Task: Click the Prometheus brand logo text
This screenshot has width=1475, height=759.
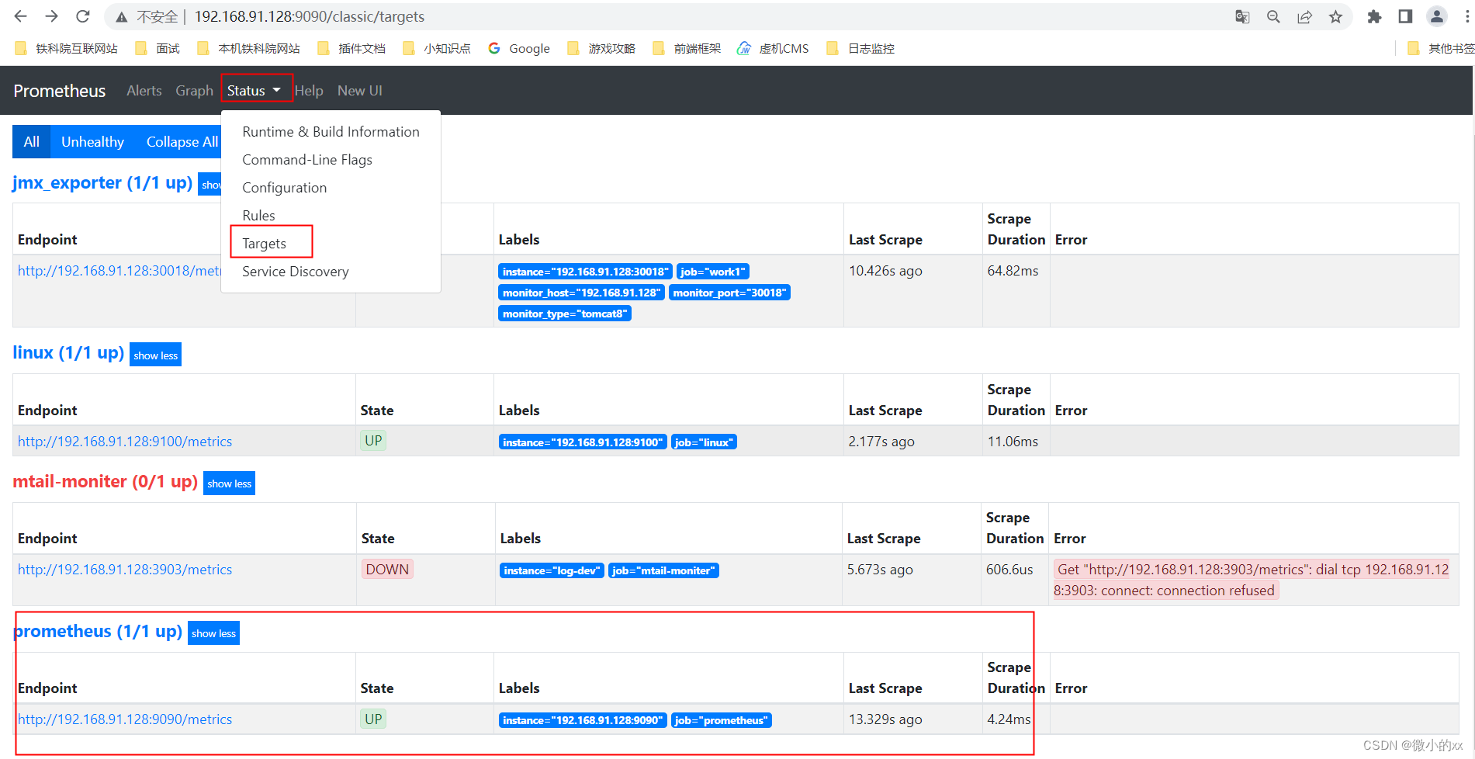Action: click(x=59, y=91)
